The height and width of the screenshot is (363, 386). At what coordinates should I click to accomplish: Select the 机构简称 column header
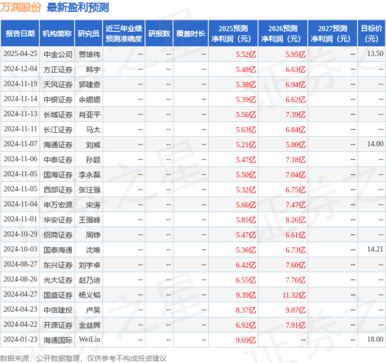click(x=57, y=33)
